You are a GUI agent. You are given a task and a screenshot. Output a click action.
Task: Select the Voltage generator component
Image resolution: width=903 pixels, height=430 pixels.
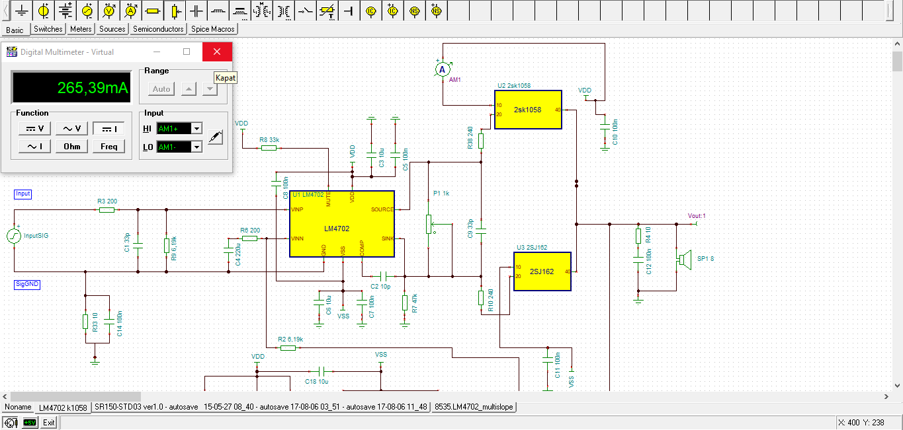coord(88,11)
